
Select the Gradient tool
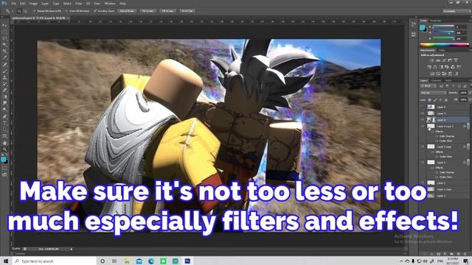click(x=4, y=96)
